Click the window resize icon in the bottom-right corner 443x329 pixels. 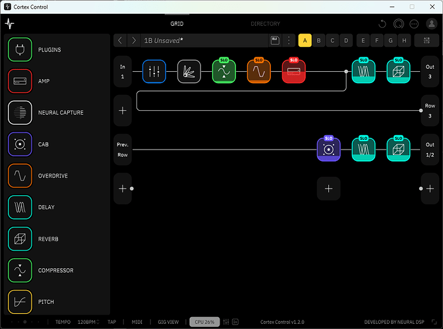[434, 322]
